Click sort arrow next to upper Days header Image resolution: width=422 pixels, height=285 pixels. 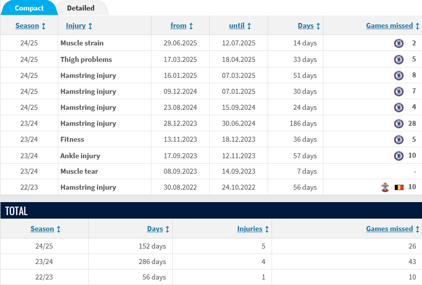[x=318, y=26]
